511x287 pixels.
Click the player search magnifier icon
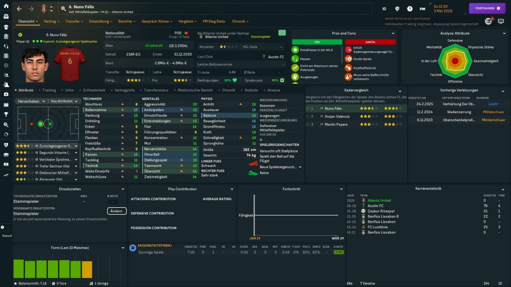pyautogui.click(x=63, y=8)
